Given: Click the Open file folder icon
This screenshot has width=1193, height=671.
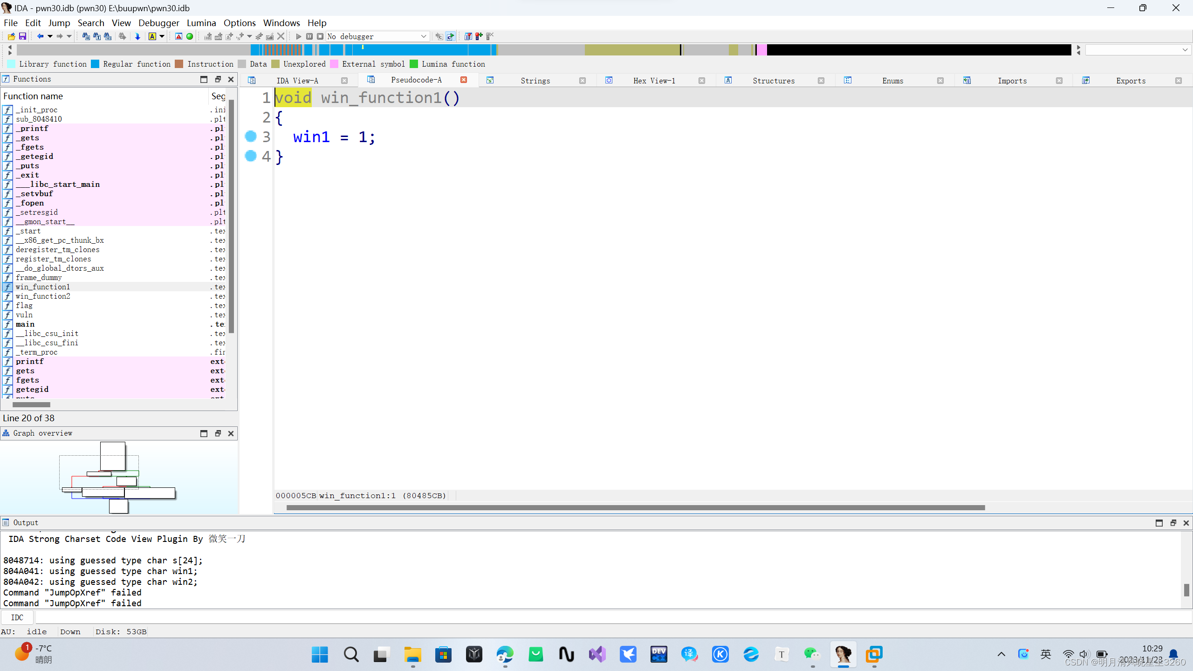Looking at the screenshot, I should pos(12,36).
